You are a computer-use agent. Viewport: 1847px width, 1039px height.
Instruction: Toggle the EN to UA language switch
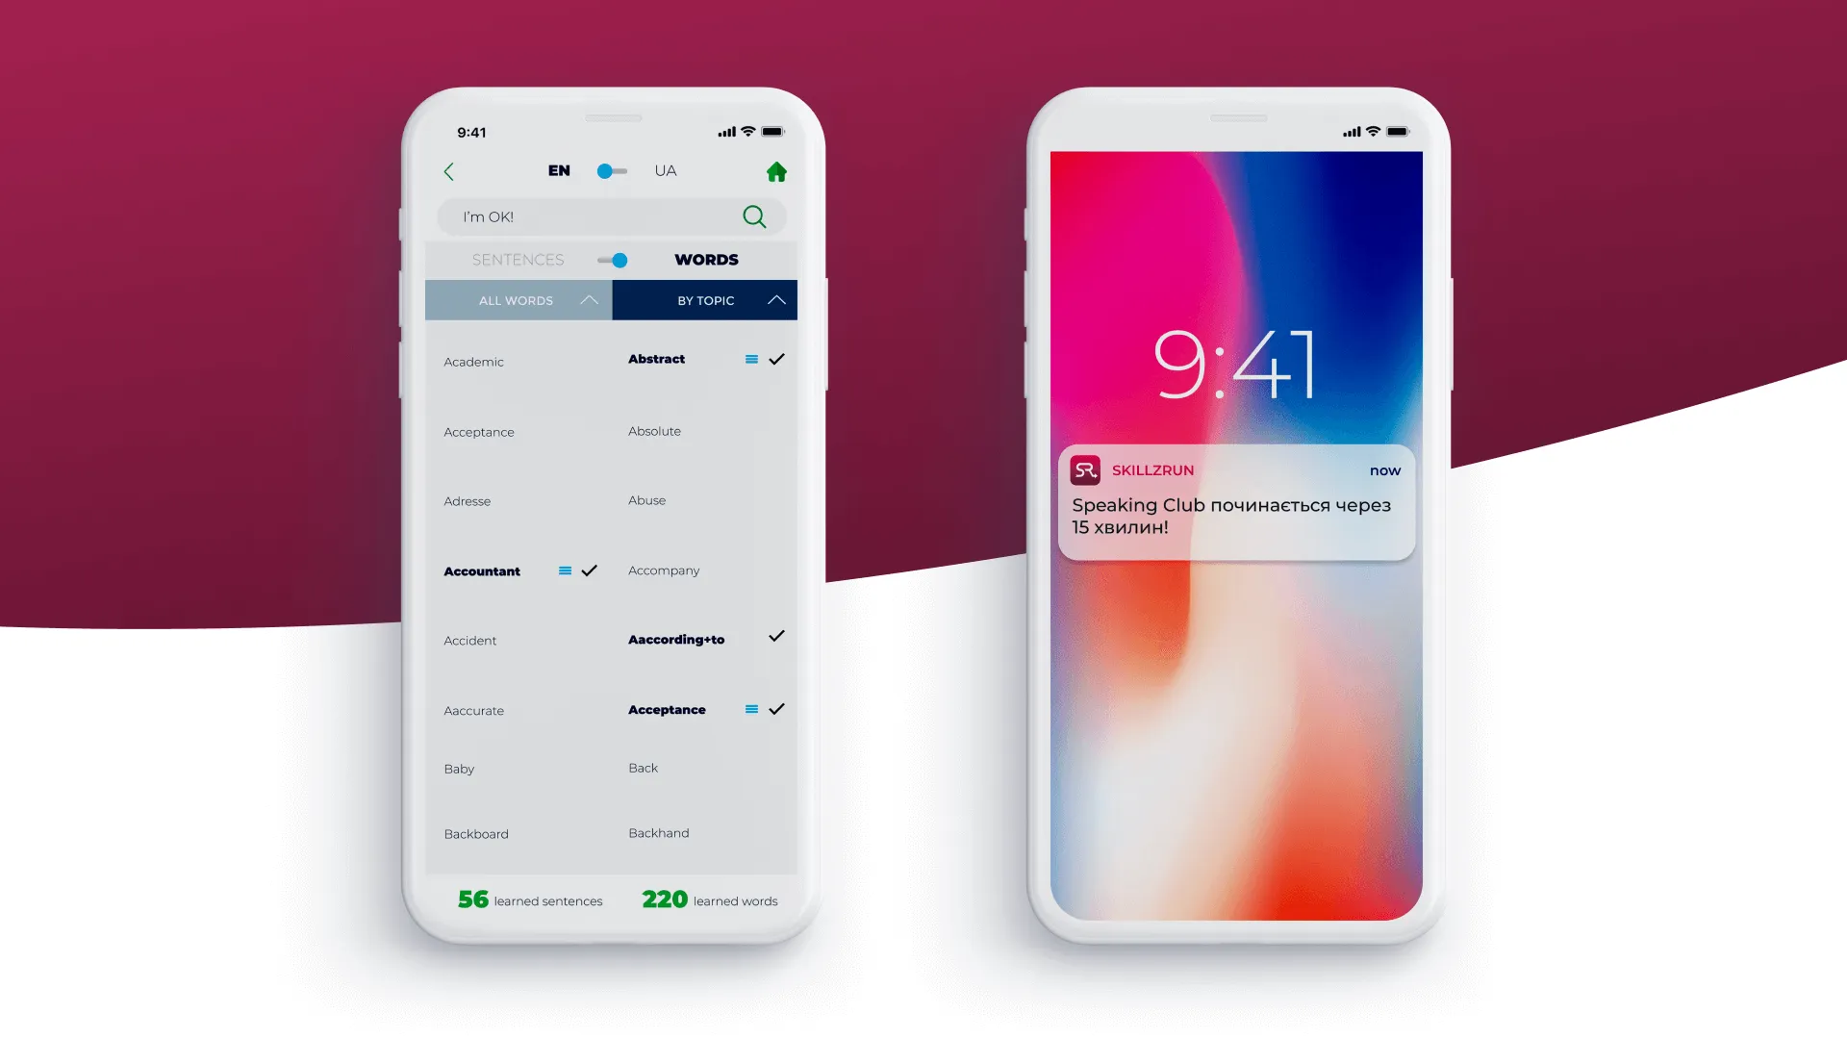612,168
